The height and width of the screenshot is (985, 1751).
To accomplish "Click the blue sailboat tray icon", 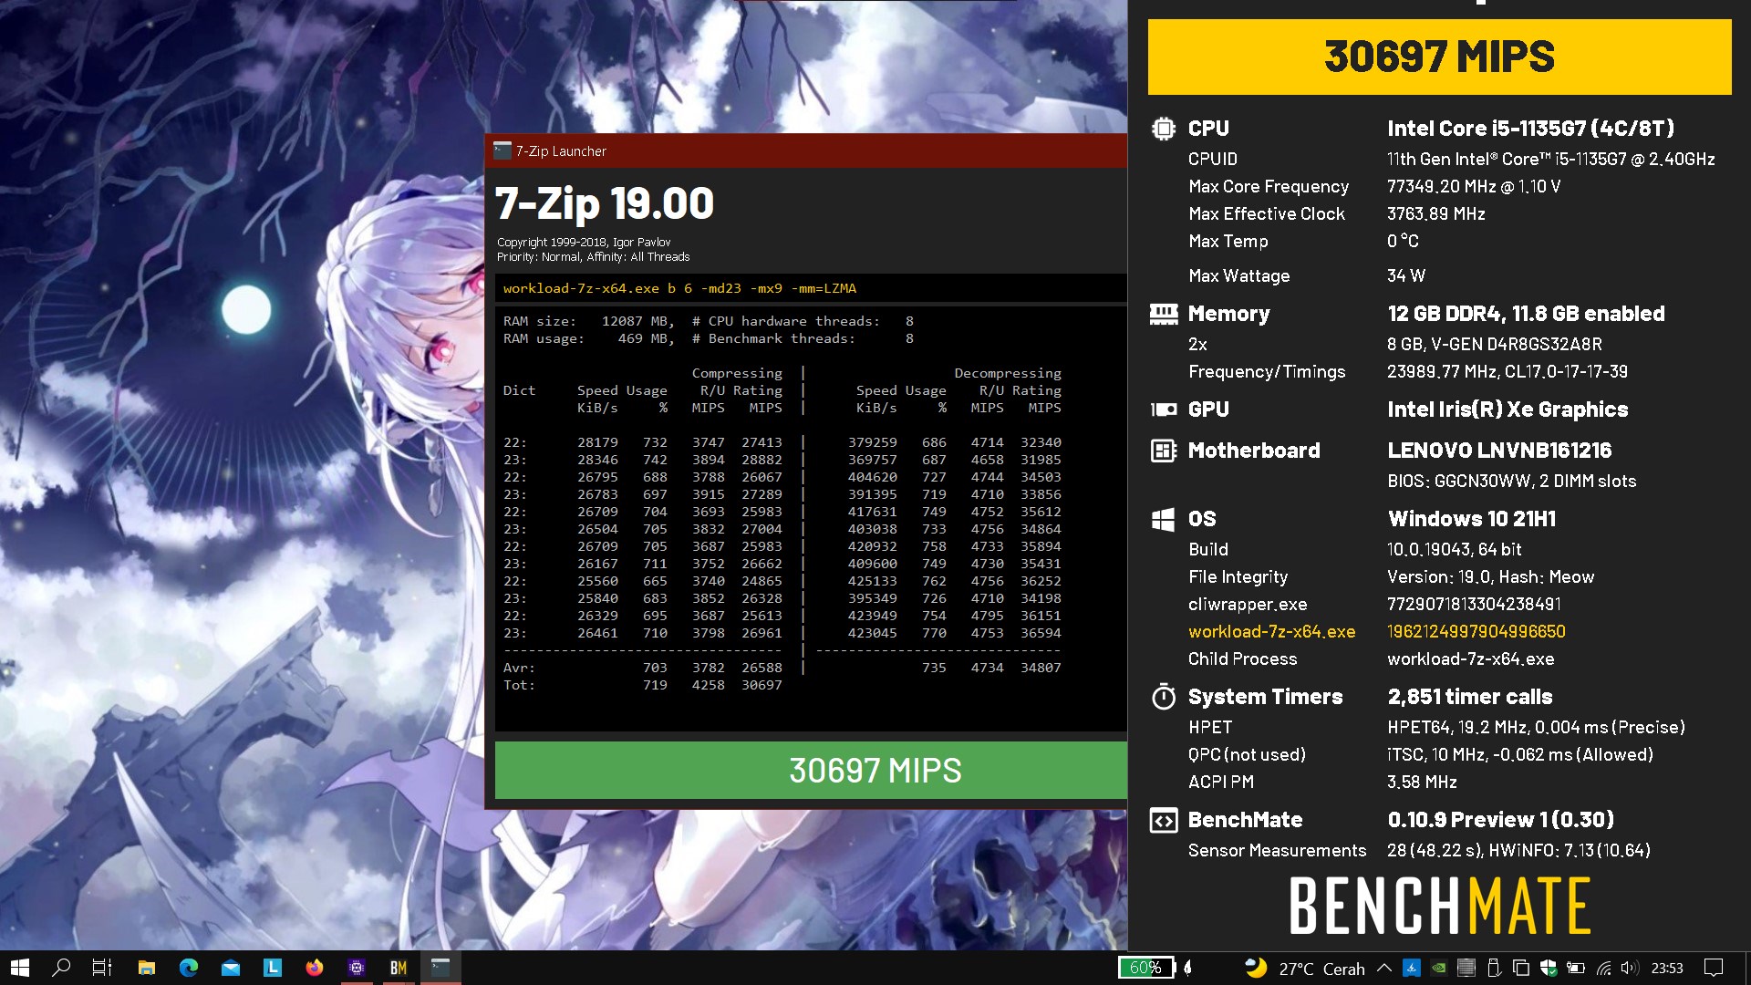I will coord(1411,968).
